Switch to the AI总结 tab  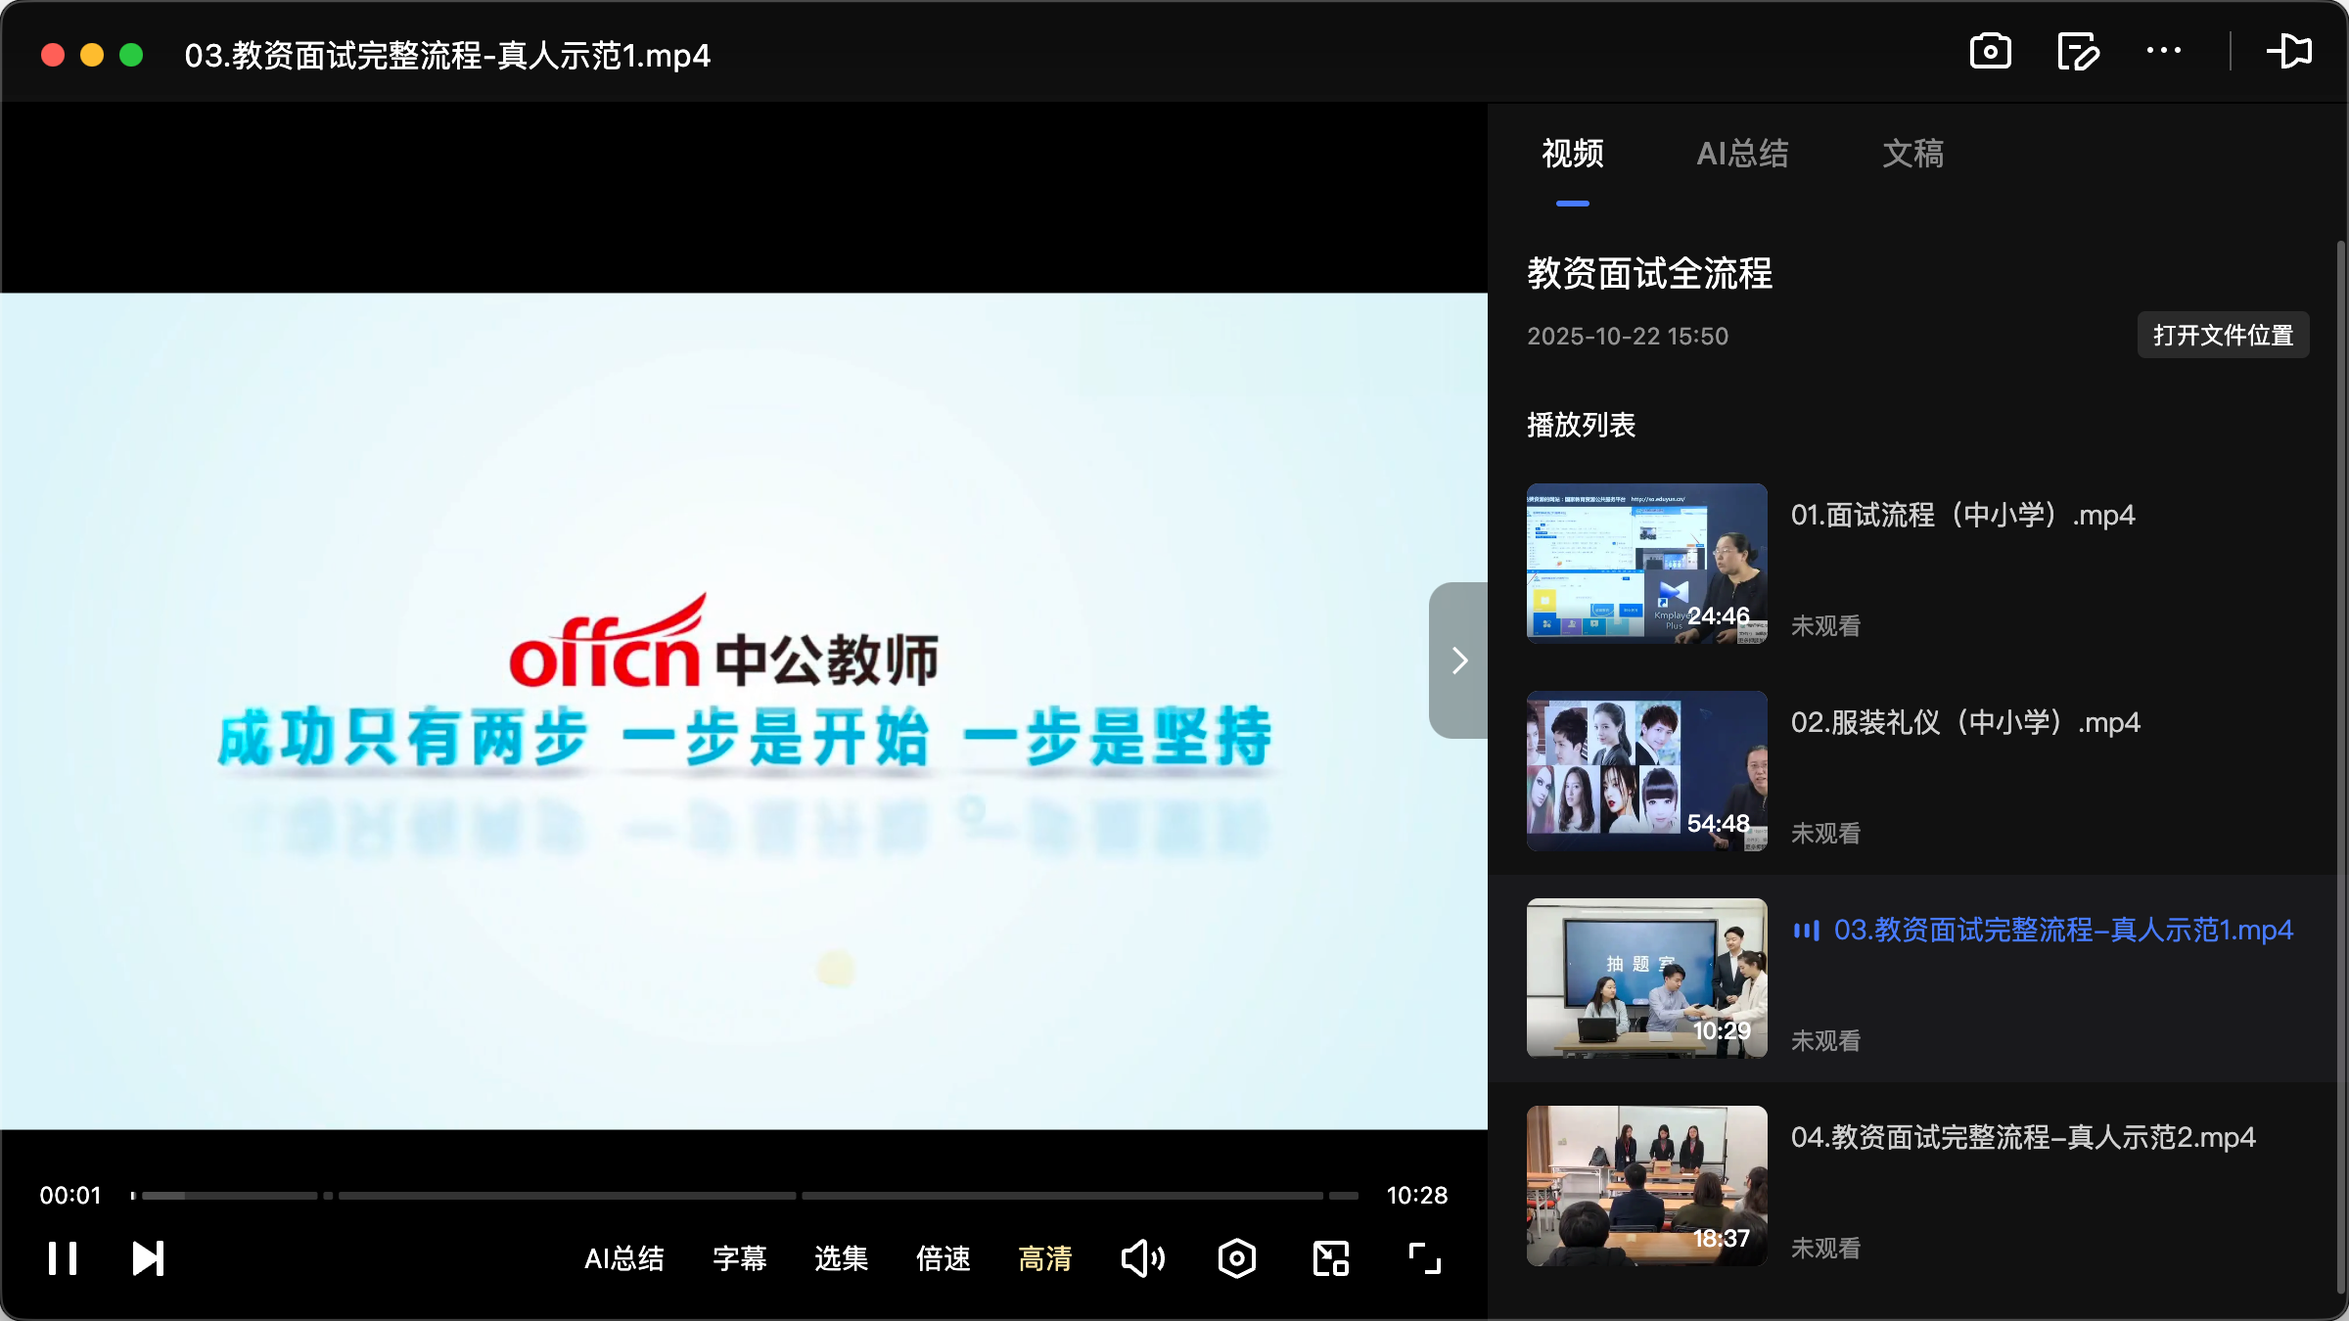pos(1743,154)
